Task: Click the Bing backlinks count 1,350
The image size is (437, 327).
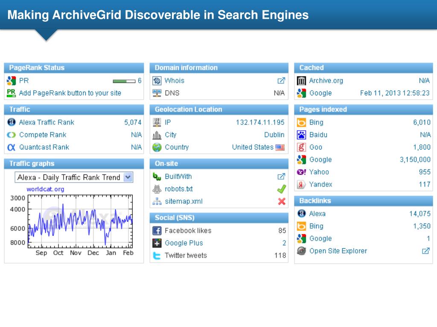Action: coord(422,226)
